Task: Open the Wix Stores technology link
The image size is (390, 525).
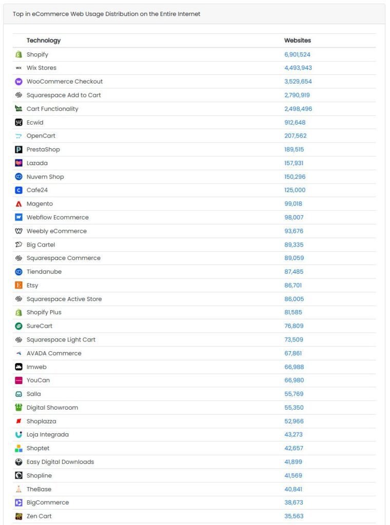Action: 42,68
